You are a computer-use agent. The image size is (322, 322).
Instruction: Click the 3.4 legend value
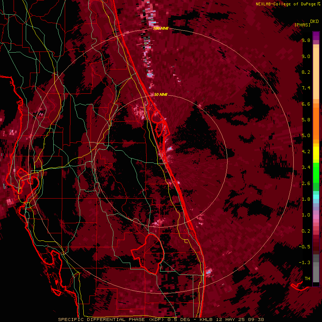pyautogui.click(x=306, y=167)
